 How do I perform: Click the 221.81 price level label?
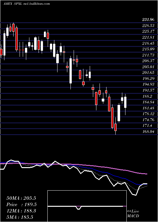(148, 37)
